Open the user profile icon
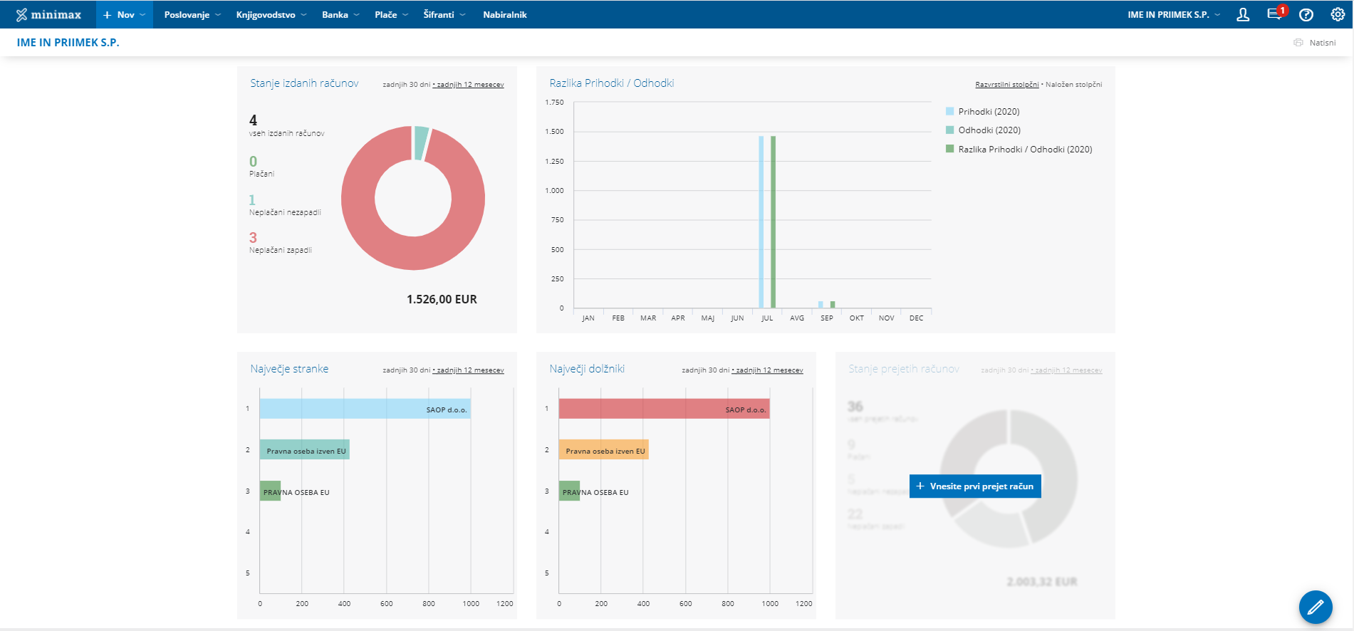The image size is (1354, 631). (x=1243, y=15)
